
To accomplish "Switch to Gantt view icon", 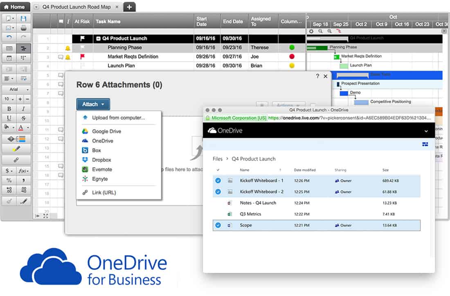I will (x=23, y=49).
